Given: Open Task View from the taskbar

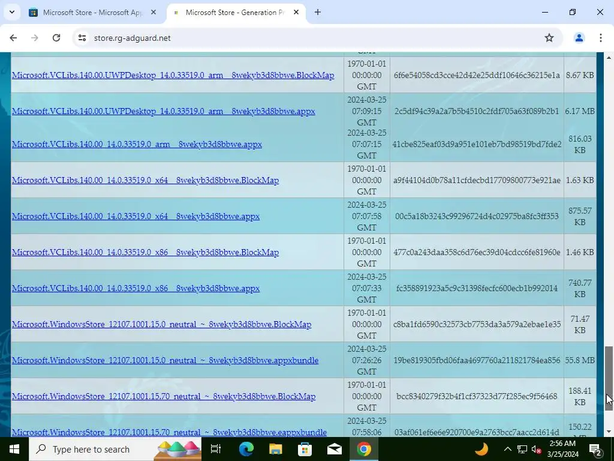Looking at the screenshot, I should (x=216, y=449).
